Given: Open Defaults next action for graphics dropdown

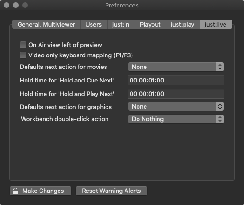Looking at the screenshot, I should (176, 107).
